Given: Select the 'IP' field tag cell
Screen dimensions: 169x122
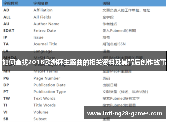Looking at the screenshot, I should [5, 37].
